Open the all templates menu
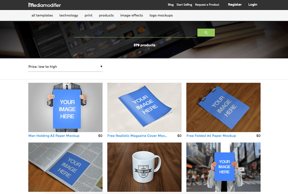Image resolution: width=288 pixels, height=194 pixels. tap(42, 15)
